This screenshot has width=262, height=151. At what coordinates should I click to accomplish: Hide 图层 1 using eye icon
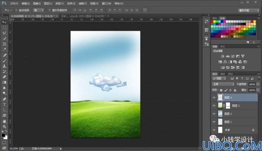(214, 122)
